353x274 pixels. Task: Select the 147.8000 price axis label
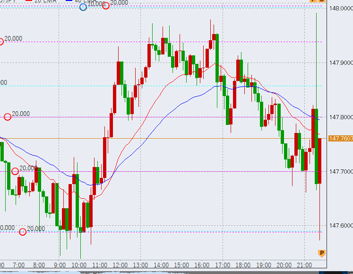[x=341, y=117]
